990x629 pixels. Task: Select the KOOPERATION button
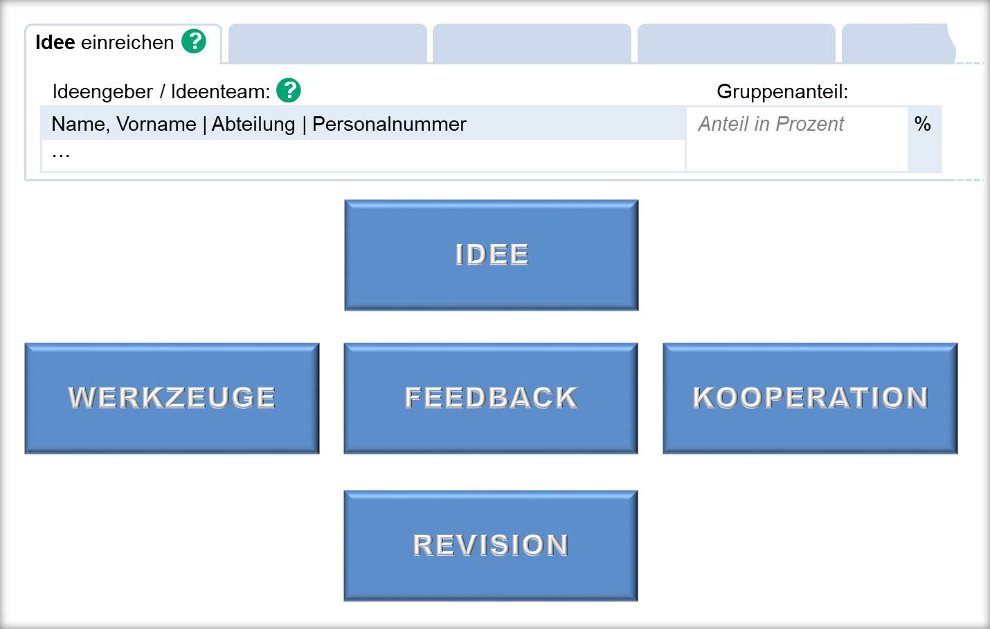pos(810,398)
